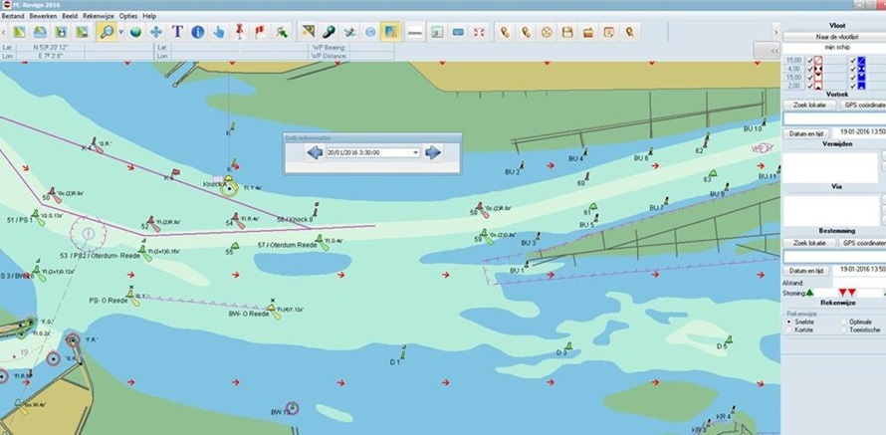The width and height of the screenshot is (886, 435).
Task: Select the hand pointer tool
Action: click(x=218, y=32)
